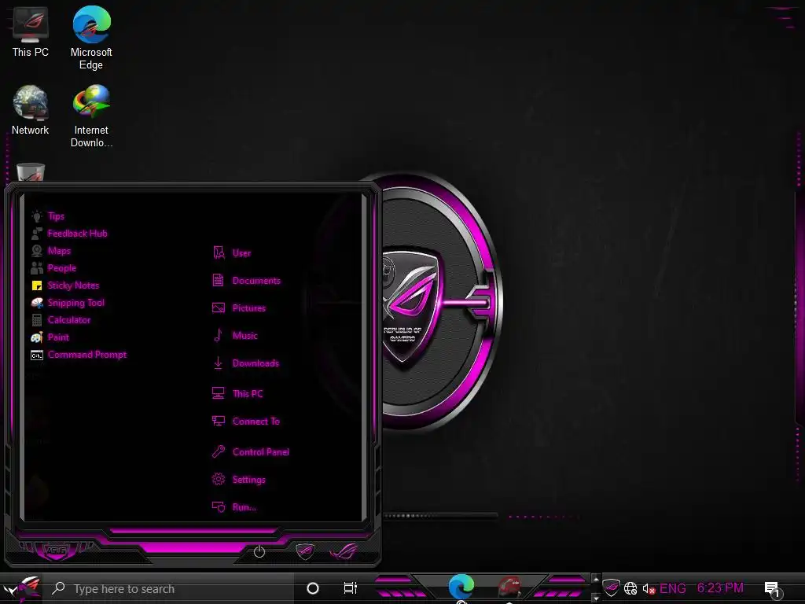Open the User folder link
Viewport: 805px width, 604px height.
tap(232, 252)
